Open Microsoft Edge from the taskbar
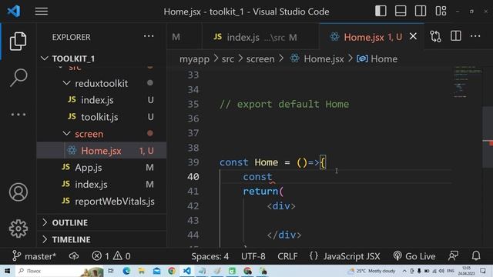 (x=126, y=271)
